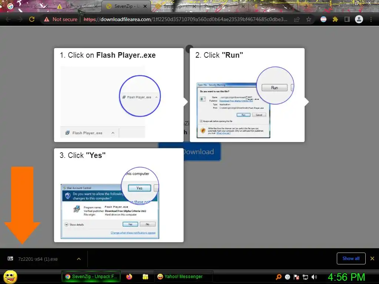Viewport: 379px width, 284px height.
Task: Open the volume speaker tray icon
Action: pos(314,277)
